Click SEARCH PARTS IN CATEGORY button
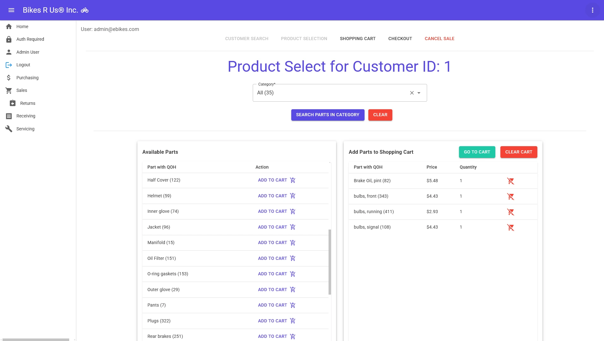Viewport: 604px width, 341px height. pos(328,115)
